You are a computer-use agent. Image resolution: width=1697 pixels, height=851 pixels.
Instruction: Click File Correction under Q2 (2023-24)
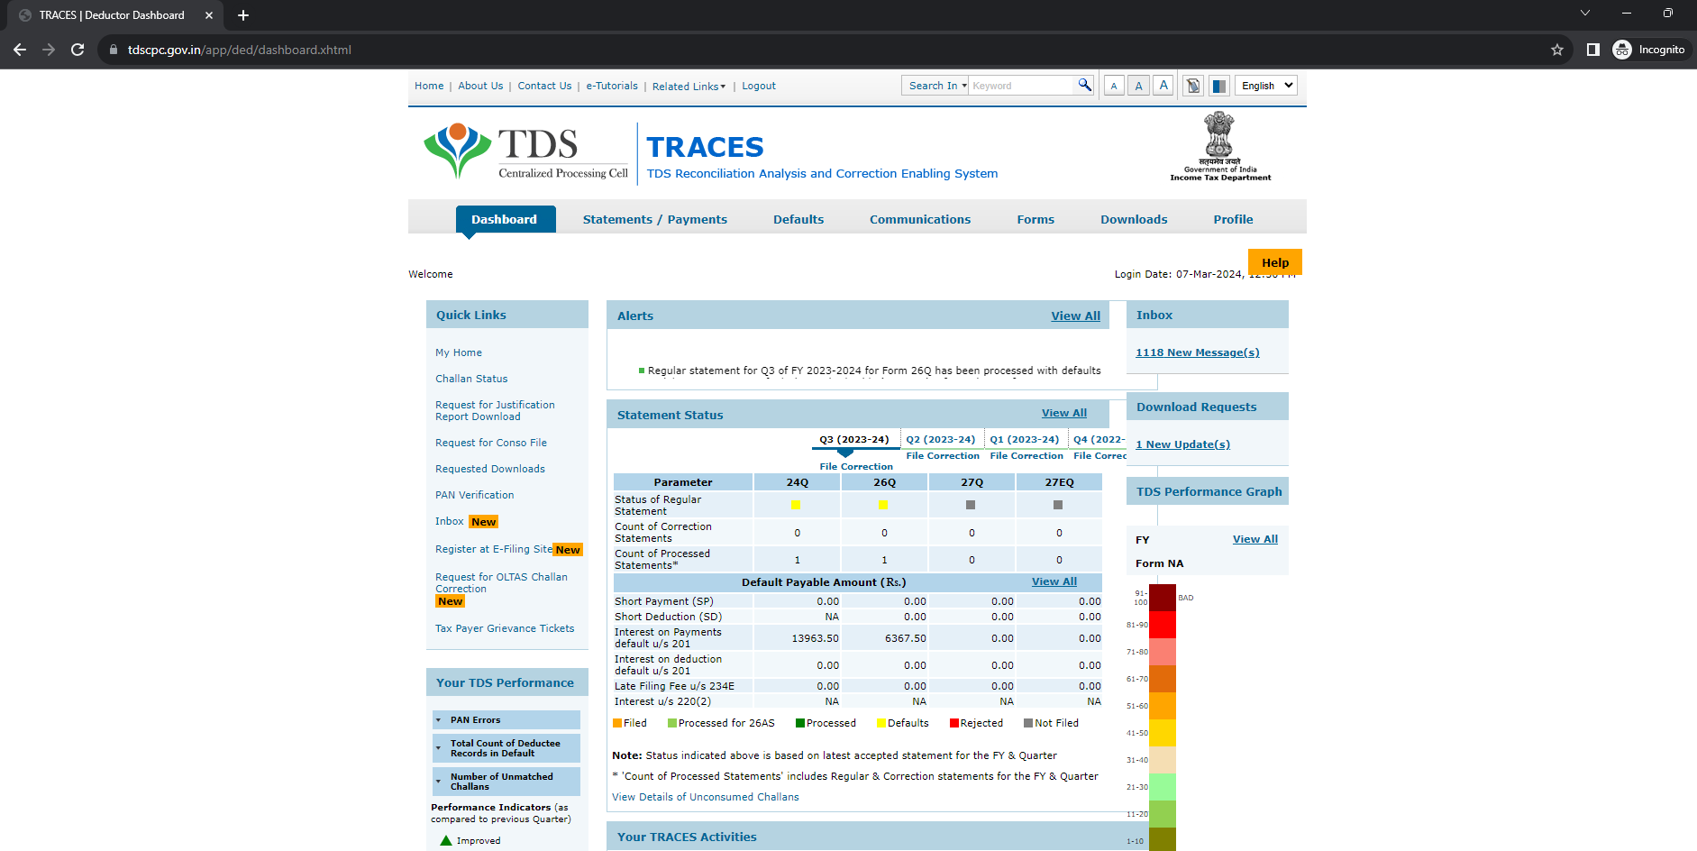point(943,456)
